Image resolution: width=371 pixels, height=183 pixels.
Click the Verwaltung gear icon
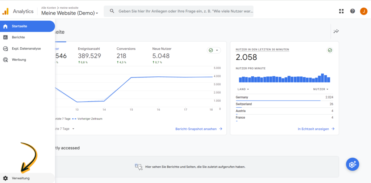point(5,178)
